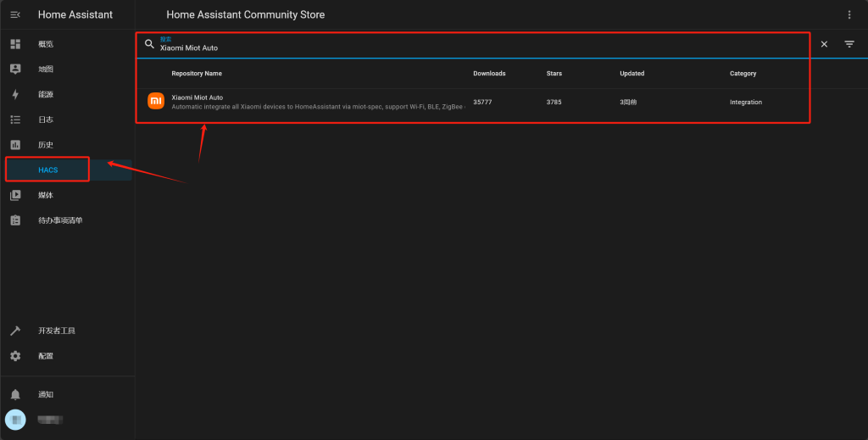Open the filter icon beside search
Viewport: 868px width, 440px height.
click(849, 44)
